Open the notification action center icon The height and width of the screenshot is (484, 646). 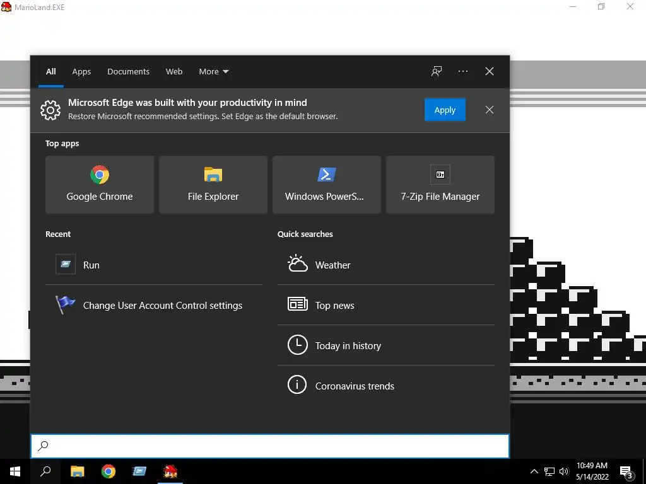(626, 471)
